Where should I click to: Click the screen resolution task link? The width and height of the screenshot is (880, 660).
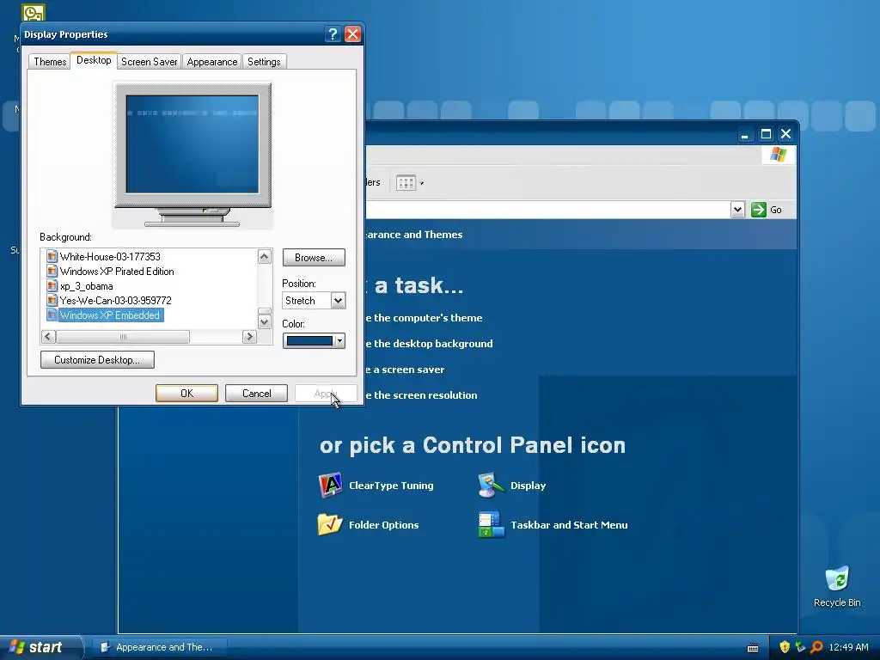click(x=421, y=395)
